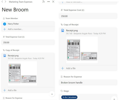Click file details line under left Receipt.png
119x100 pixels.
[26, 58]
